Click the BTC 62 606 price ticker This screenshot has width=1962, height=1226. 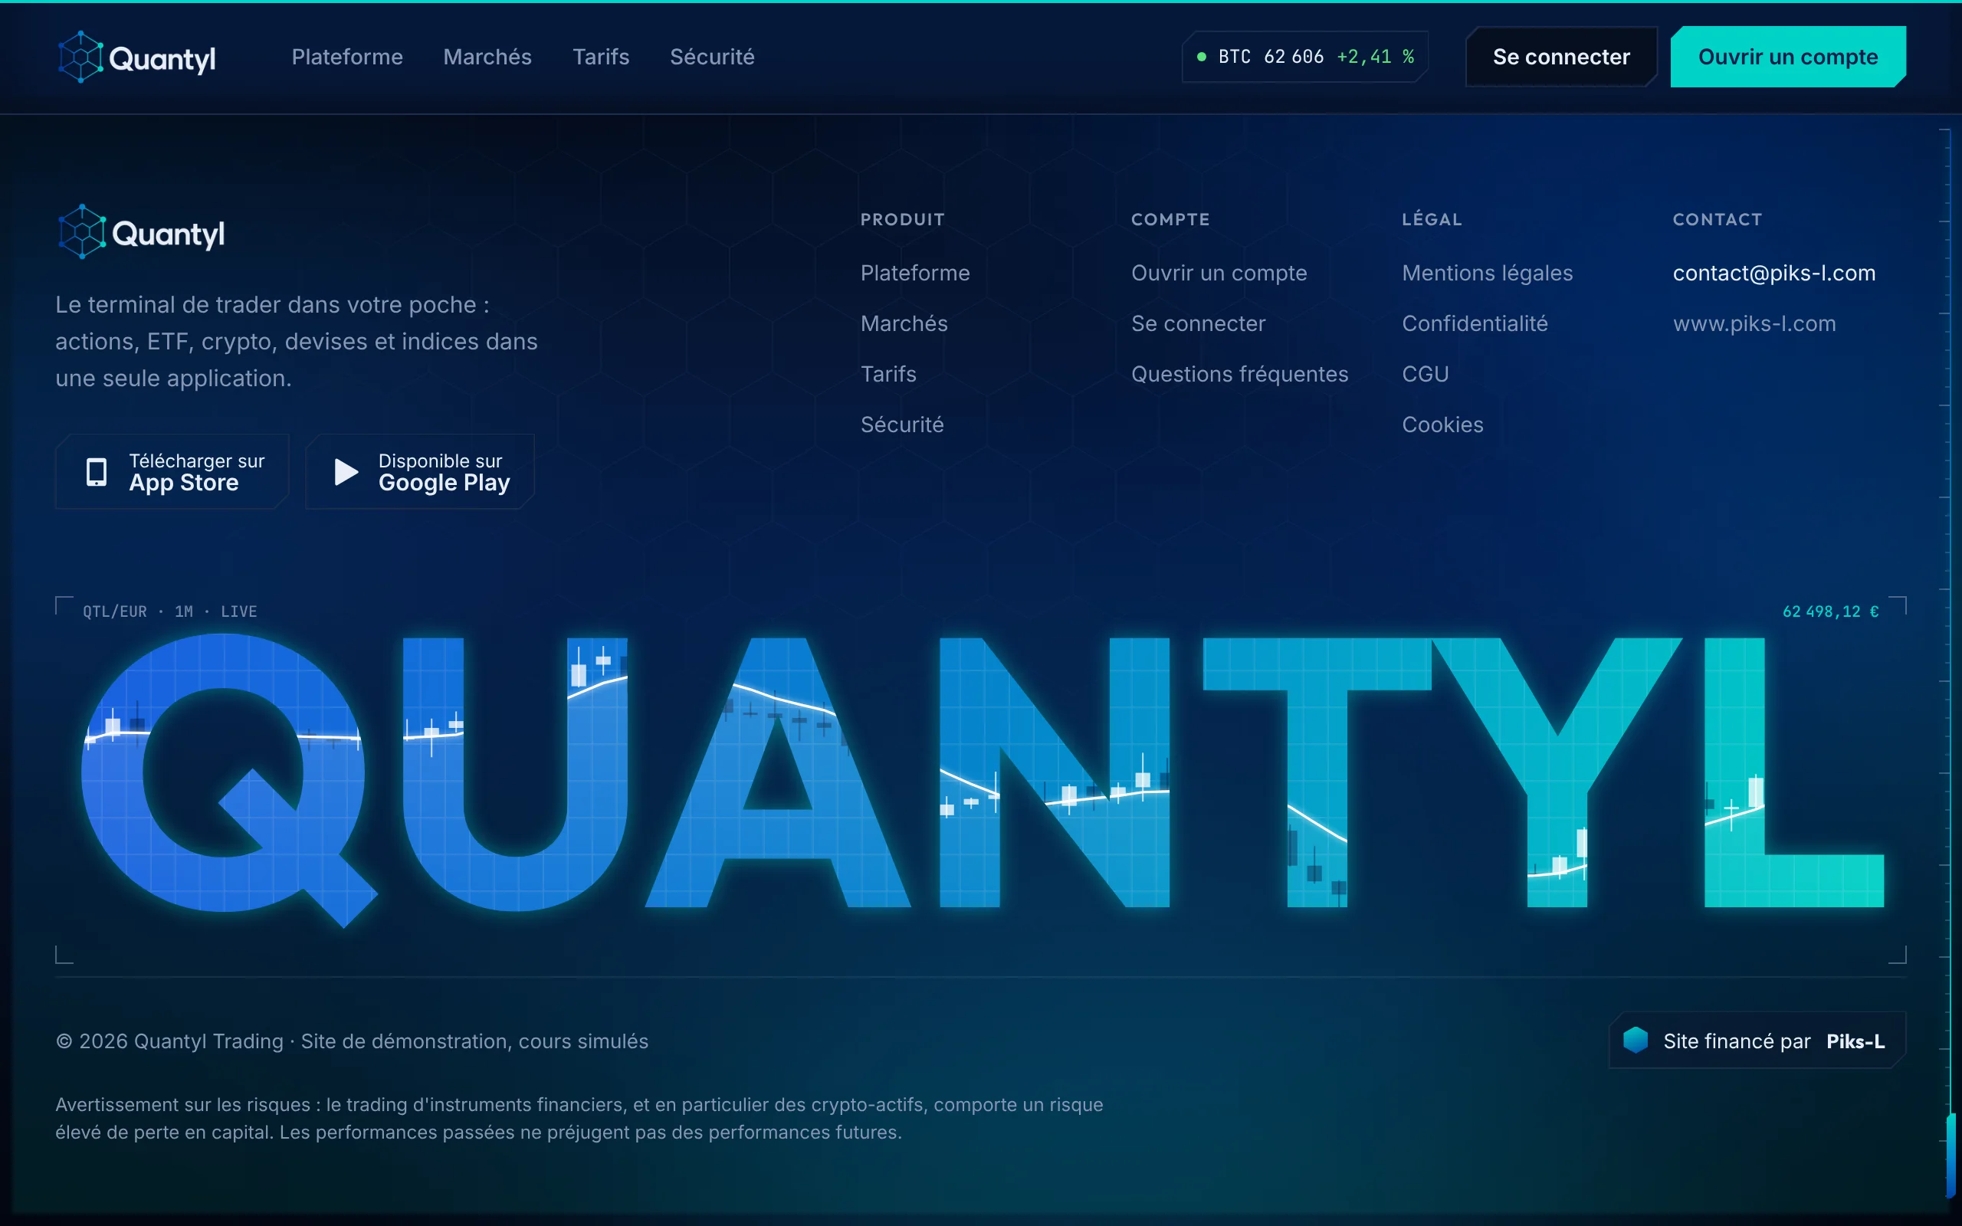click(x=1304, y=57)
